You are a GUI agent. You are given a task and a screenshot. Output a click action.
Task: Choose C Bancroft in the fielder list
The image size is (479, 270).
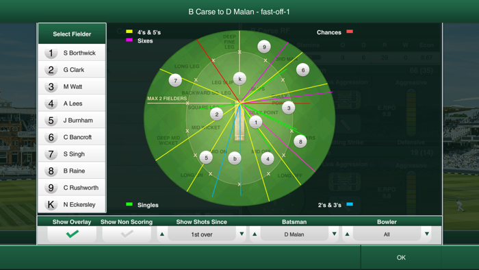(x=72, y=137)
